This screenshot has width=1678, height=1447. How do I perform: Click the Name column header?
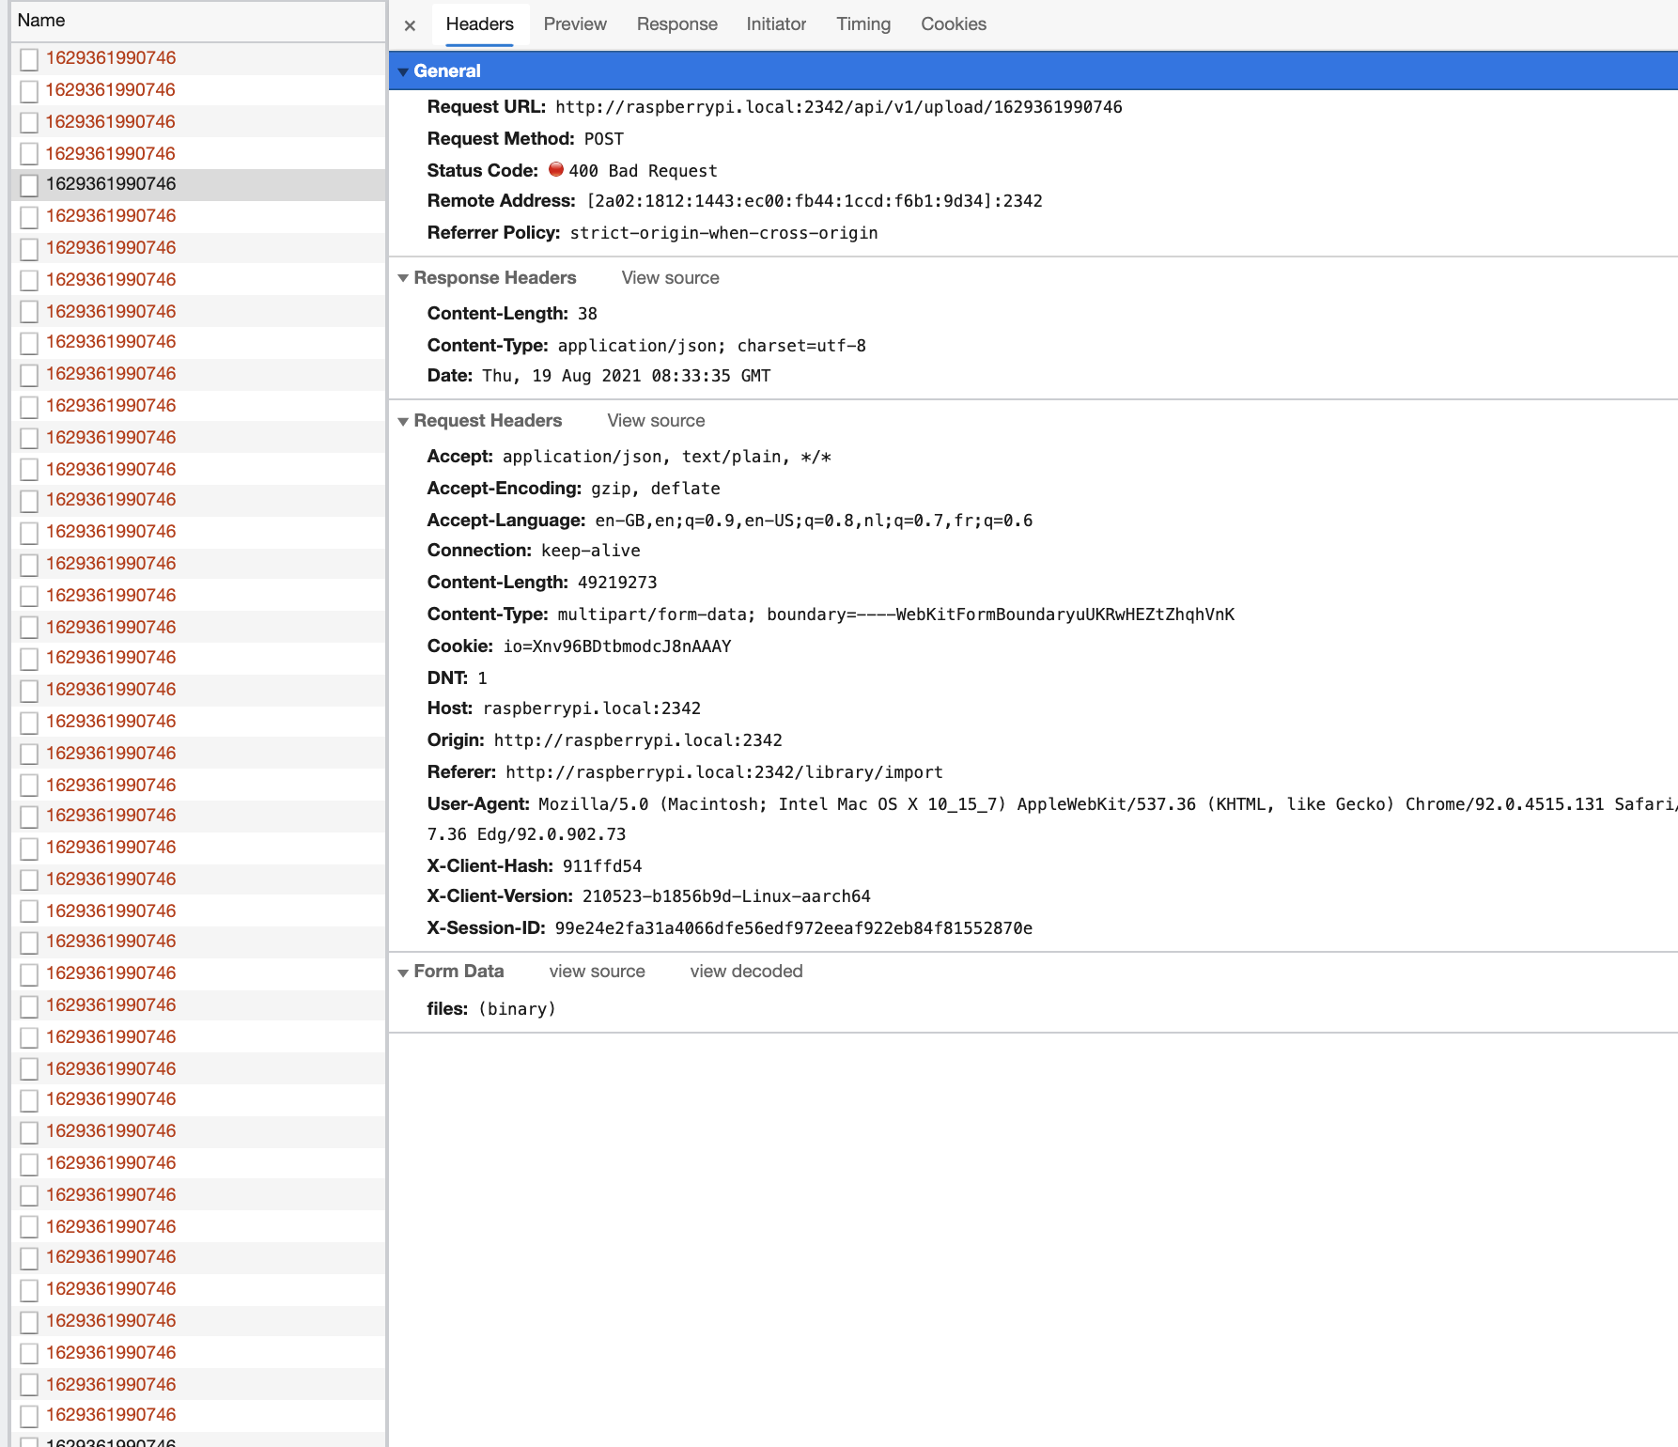(x=197, y=21)
